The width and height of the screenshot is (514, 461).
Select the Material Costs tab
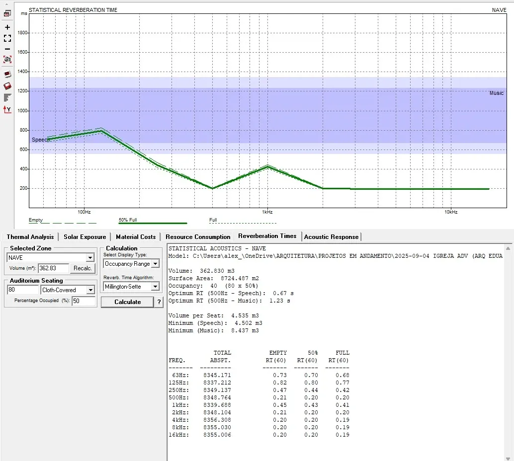pyautogui.click(x=135, y=237)
